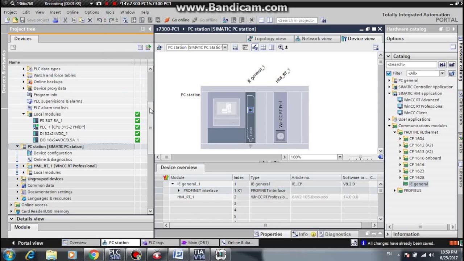Image resolution: width=464 pixels, height=261 pixels.
Task: Open the Overview editor in bottom bar
Action: click(80, 243)
